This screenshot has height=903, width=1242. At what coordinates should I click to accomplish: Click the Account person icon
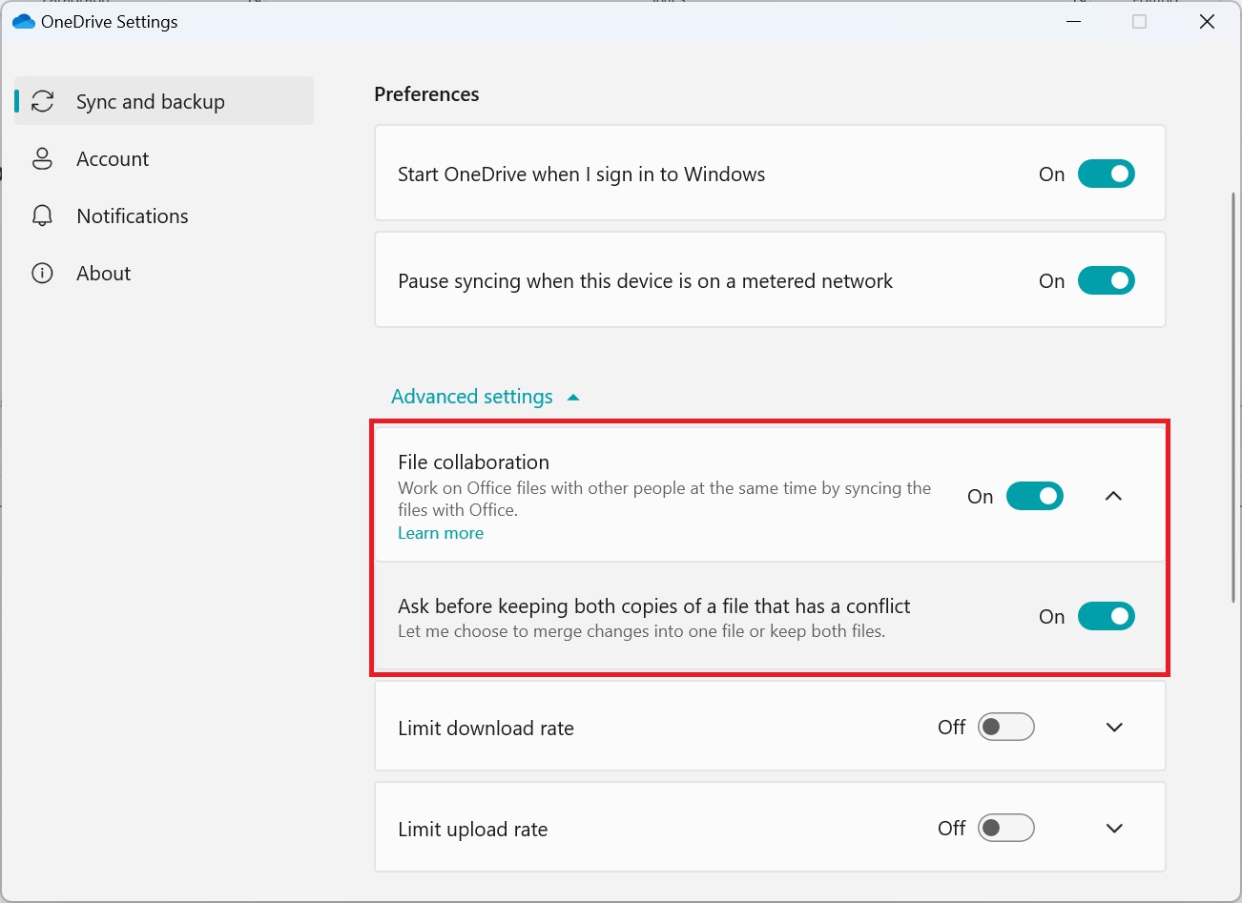click(42, 158)
